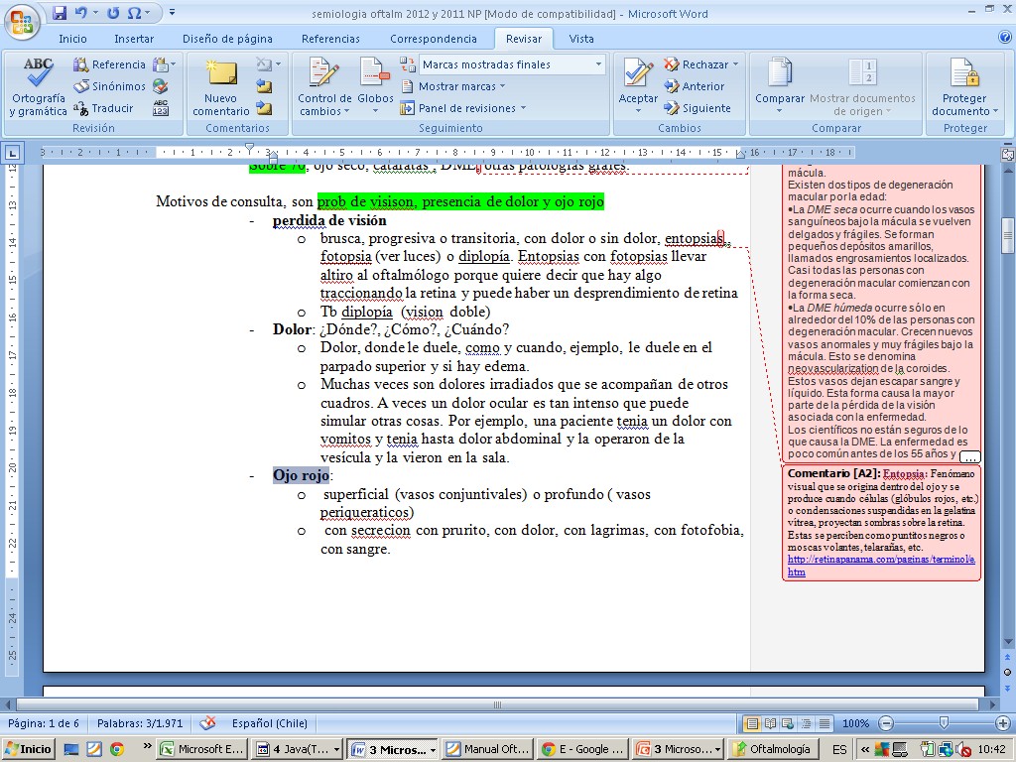This screenshot has width=1016, height=762.
Task: Go to the Siguiente change
Action: click(698, 108)
